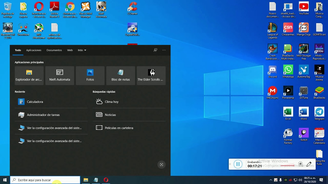Select the Crash Bandicoot desktop icon
The height and width of the screenshot is (184, 328).
[x=273, y=52]
